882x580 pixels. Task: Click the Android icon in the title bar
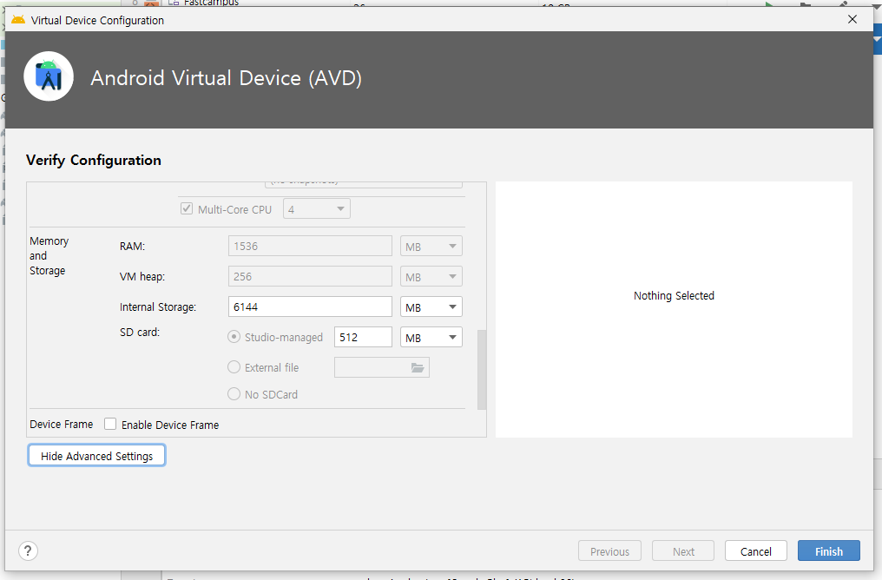[x=18, y=20]
